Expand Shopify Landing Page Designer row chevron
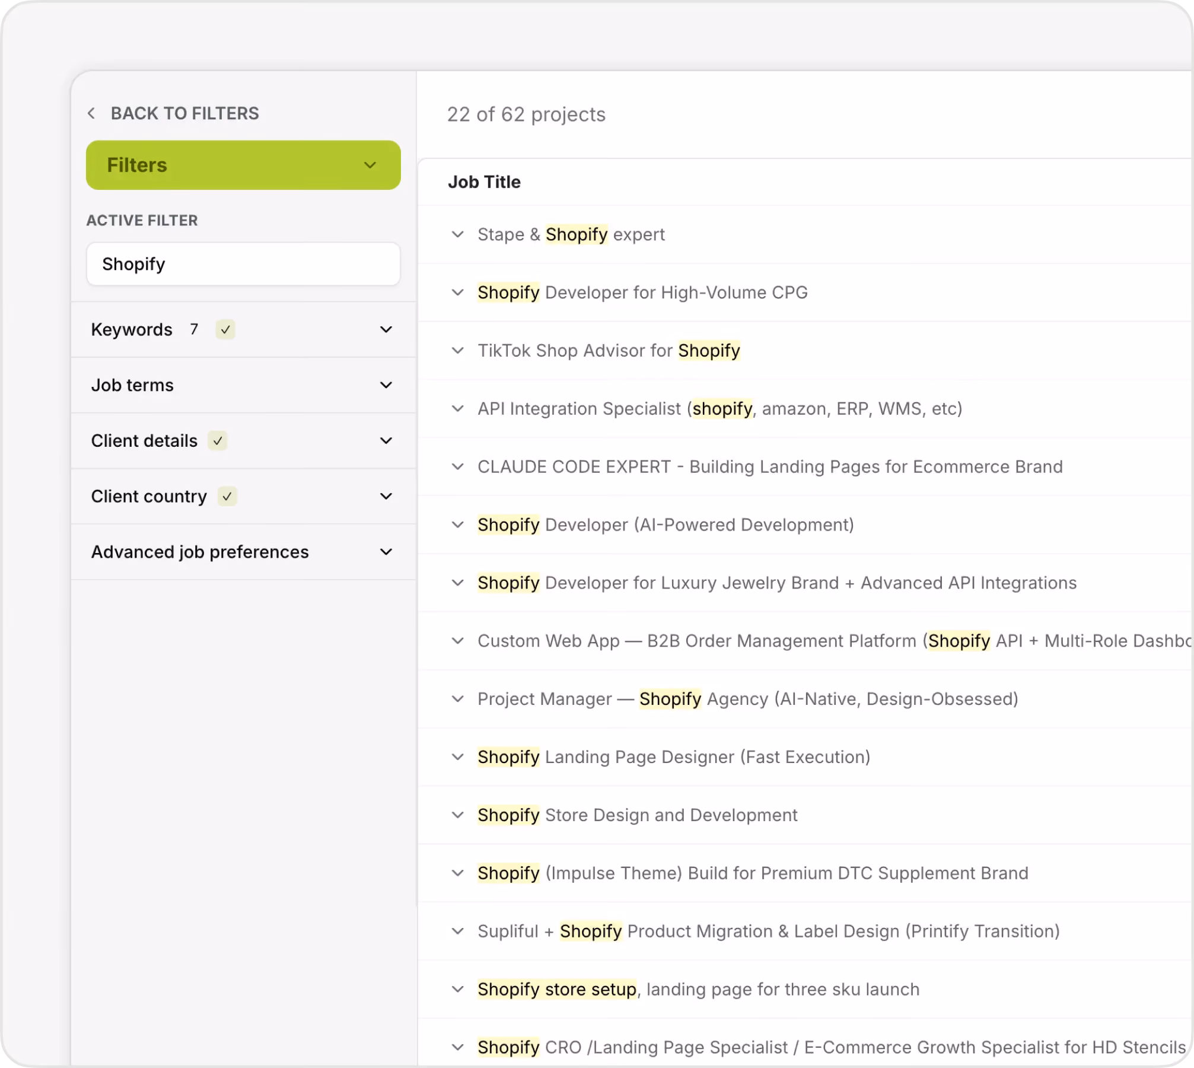1194x1068 pixels. coord(457,757)
